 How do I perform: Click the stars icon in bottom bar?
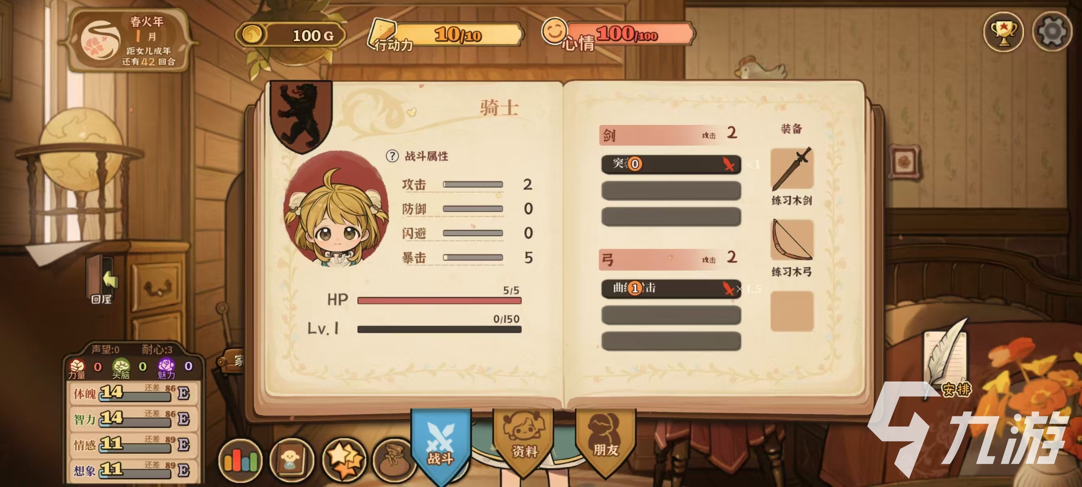click(x=344, y=461)
